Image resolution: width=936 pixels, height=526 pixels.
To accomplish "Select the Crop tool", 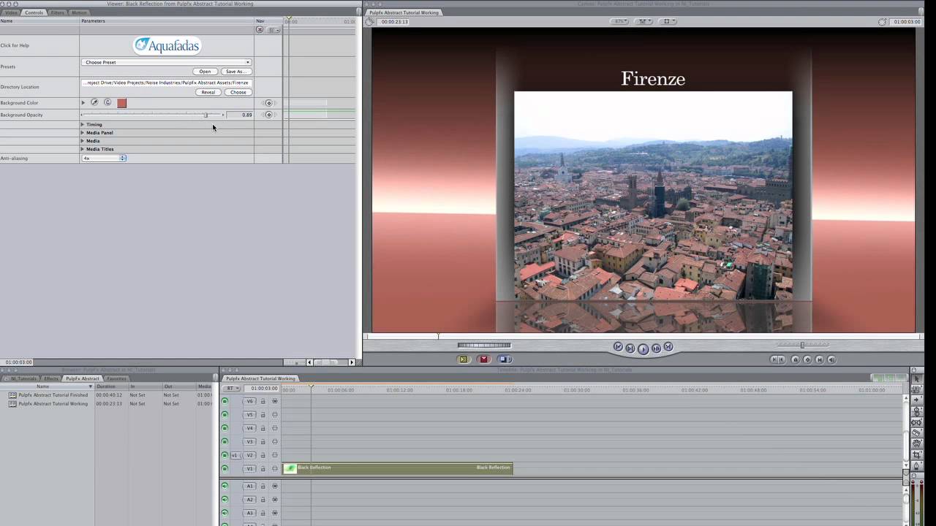I will click(917, 455).
